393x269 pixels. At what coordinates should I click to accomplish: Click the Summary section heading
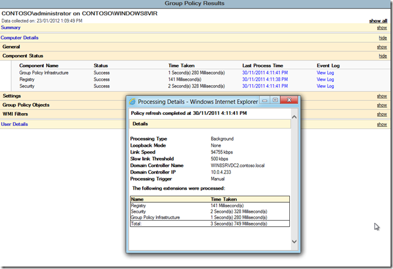pos(10,28)
